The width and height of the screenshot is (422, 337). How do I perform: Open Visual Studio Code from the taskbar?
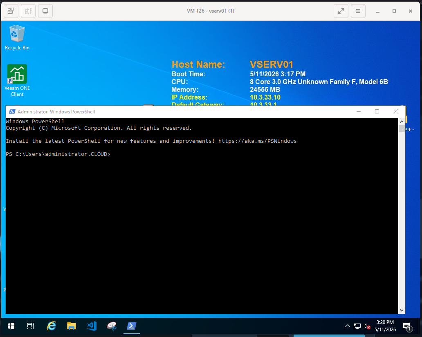coord(92,326)
